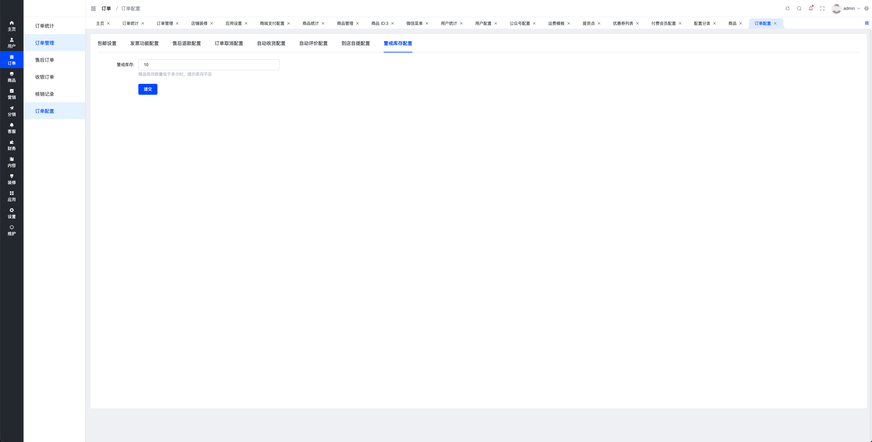Switch to the 公众号配置 page tab

[520, 23]
